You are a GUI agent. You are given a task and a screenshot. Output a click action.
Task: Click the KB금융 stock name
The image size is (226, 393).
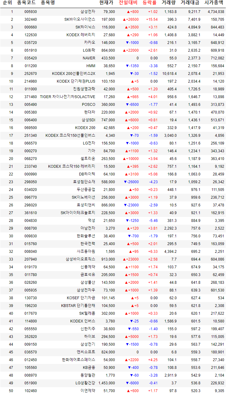click(89, 368)
